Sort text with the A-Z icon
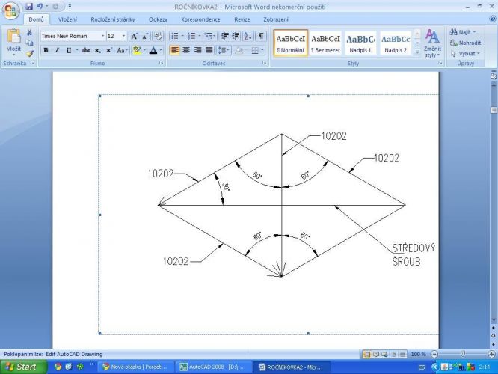The height and width of the screenshot is (374, 498). (x=248, y=36)
